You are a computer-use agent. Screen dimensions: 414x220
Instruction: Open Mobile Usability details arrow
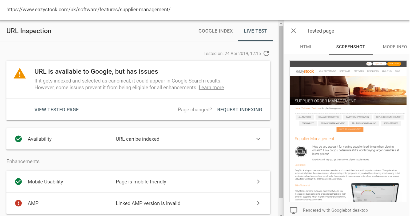(x=258, y=182)
